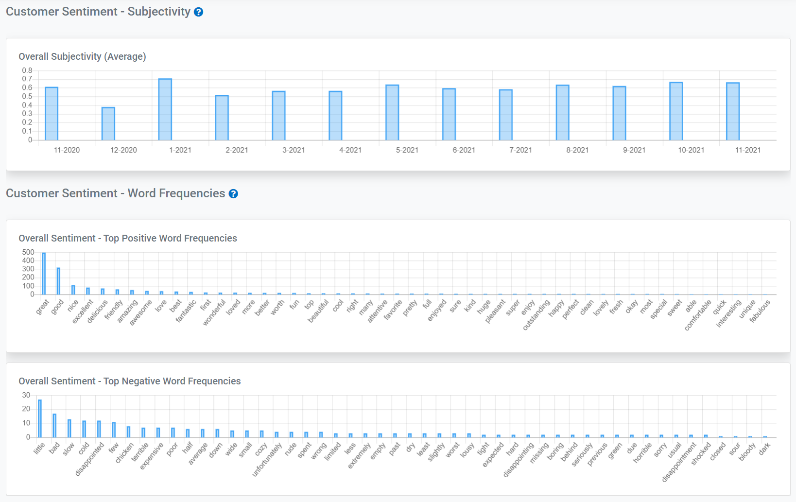Click the 'unfortunately' axis label
The image size is (796, 502).
[267, 459]
